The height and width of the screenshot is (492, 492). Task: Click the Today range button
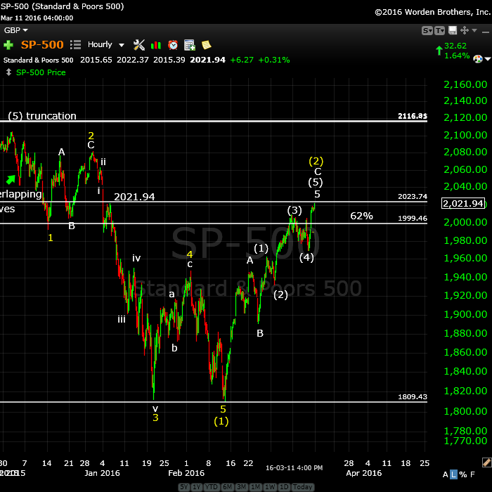click(x=302, y=487)
